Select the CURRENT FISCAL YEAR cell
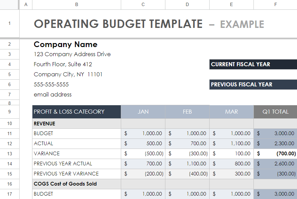The image size is (297, 199). (x=253, y=64)
